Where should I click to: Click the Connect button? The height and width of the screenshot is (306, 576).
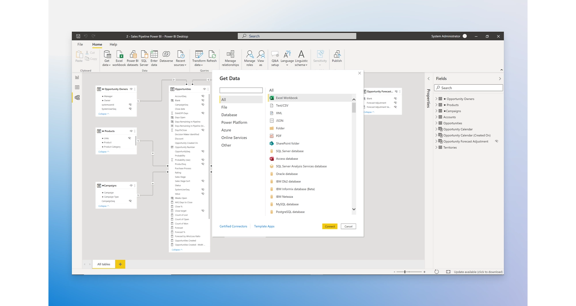coord(330,226)
